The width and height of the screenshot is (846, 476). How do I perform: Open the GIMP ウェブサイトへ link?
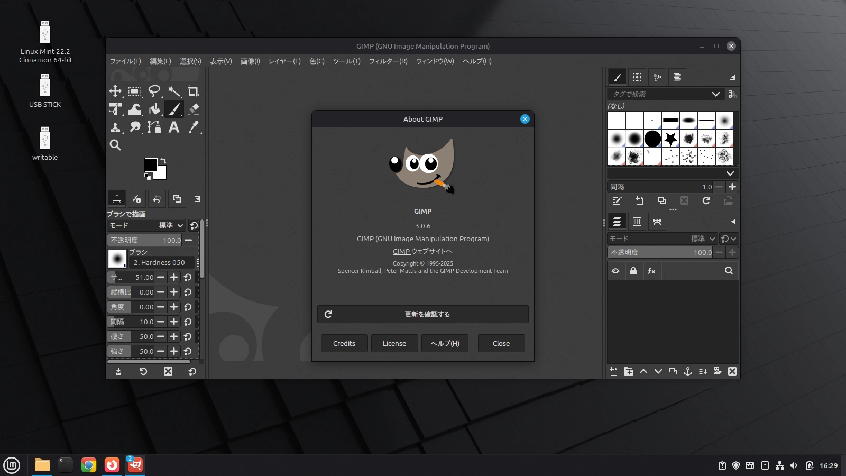coord(422,251)
